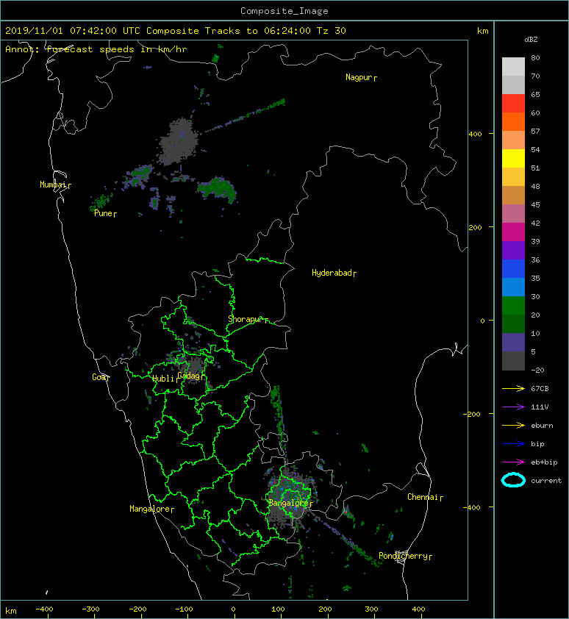Click the km unit label at top right

pyautogui.click(x=482, y=31)
